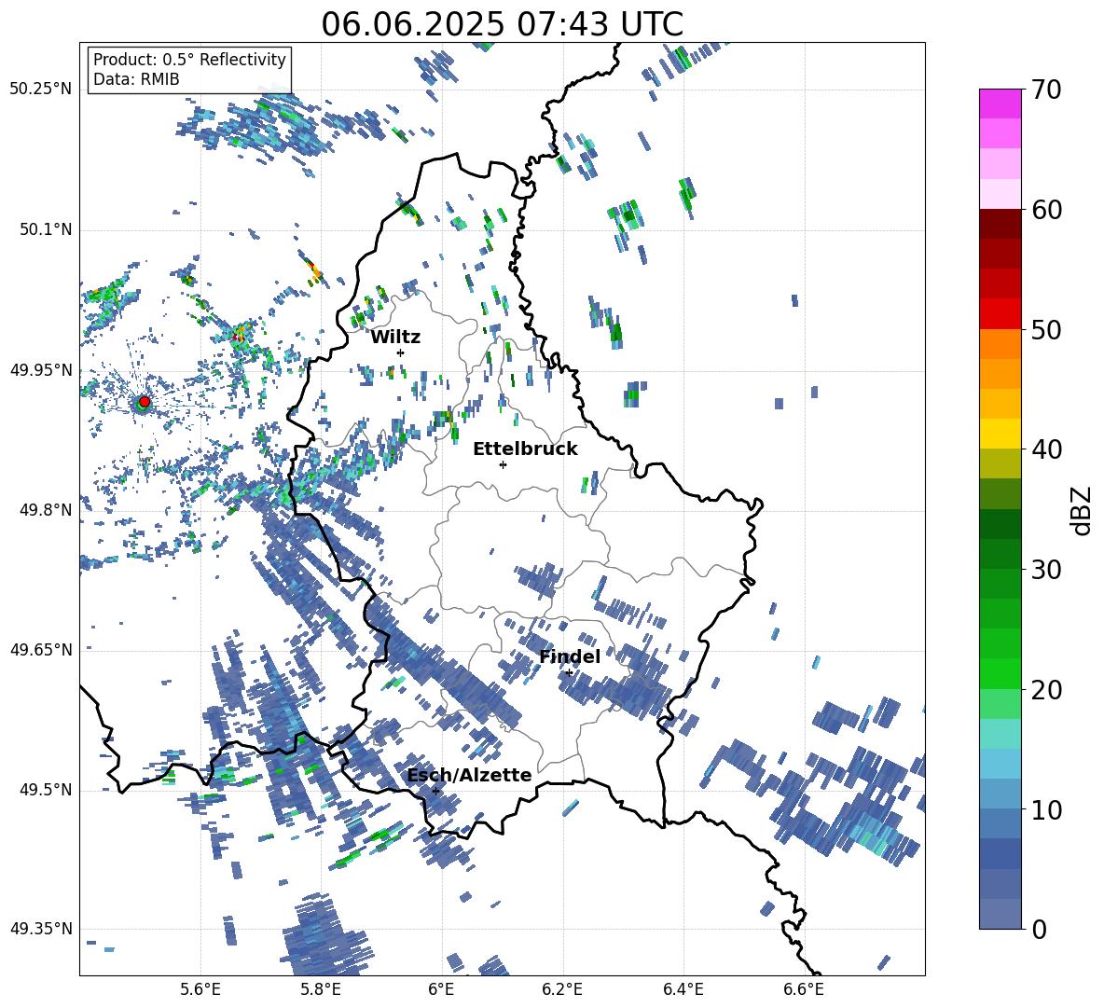Click the 30 colorbar tick label
The height and width of the screenshot is (1008, 1104).
pos(1046,569)
